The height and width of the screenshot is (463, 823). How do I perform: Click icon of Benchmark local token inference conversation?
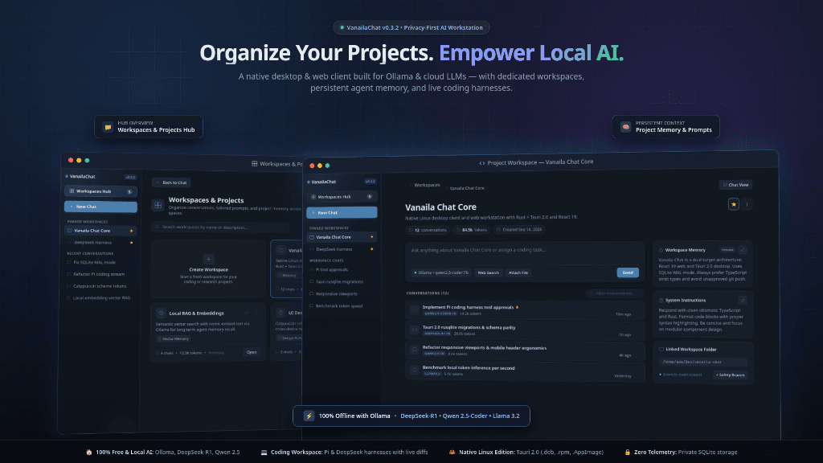pos(415,371)
